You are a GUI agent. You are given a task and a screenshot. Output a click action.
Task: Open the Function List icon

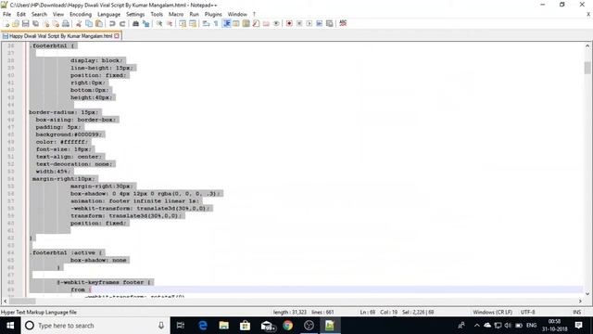point(256,23)
